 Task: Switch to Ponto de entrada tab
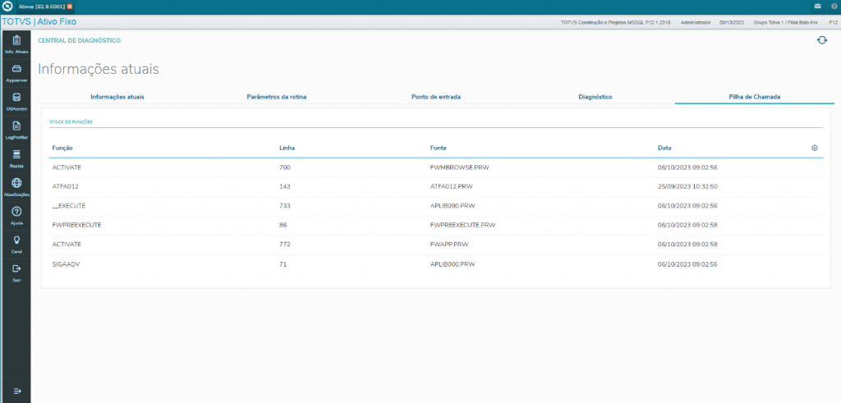436,97
